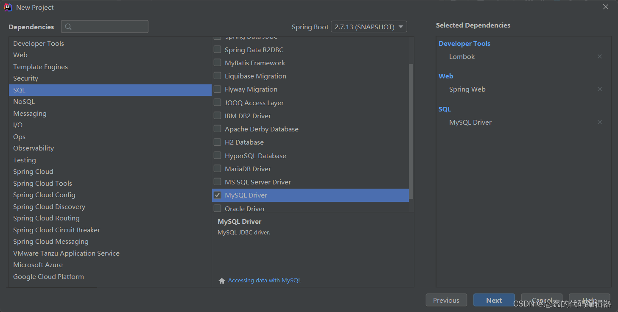The width and height of the screenshot is (618, 312).
Task: Check the H2 Database option
Action: (217, 142)
